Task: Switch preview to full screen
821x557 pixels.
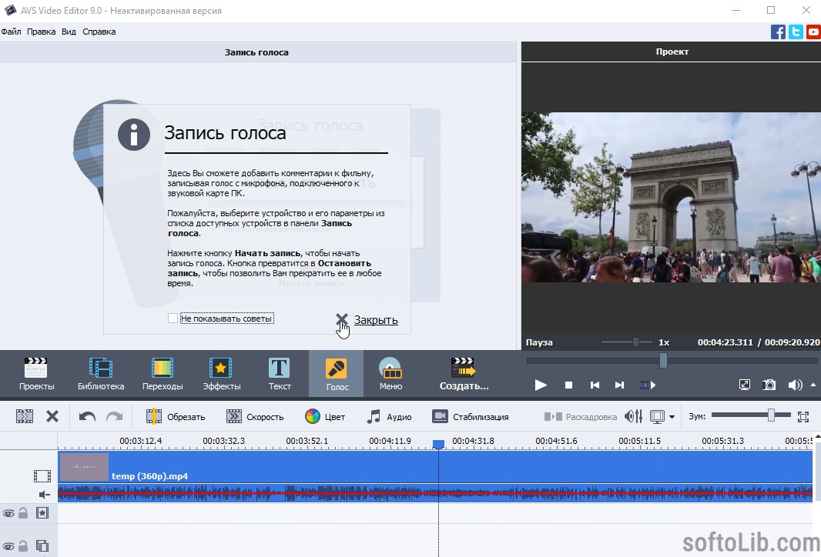Action: tap(744, 385)
